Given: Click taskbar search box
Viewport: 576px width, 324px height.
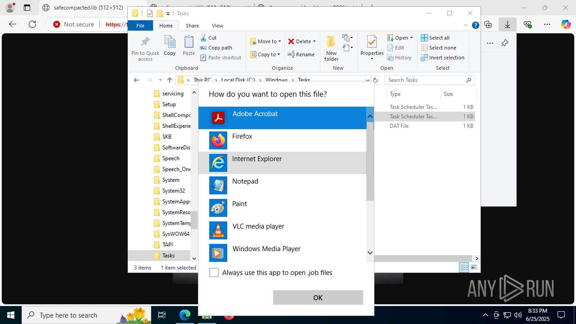Looking at the screenshot, I should tap(87, 315).
